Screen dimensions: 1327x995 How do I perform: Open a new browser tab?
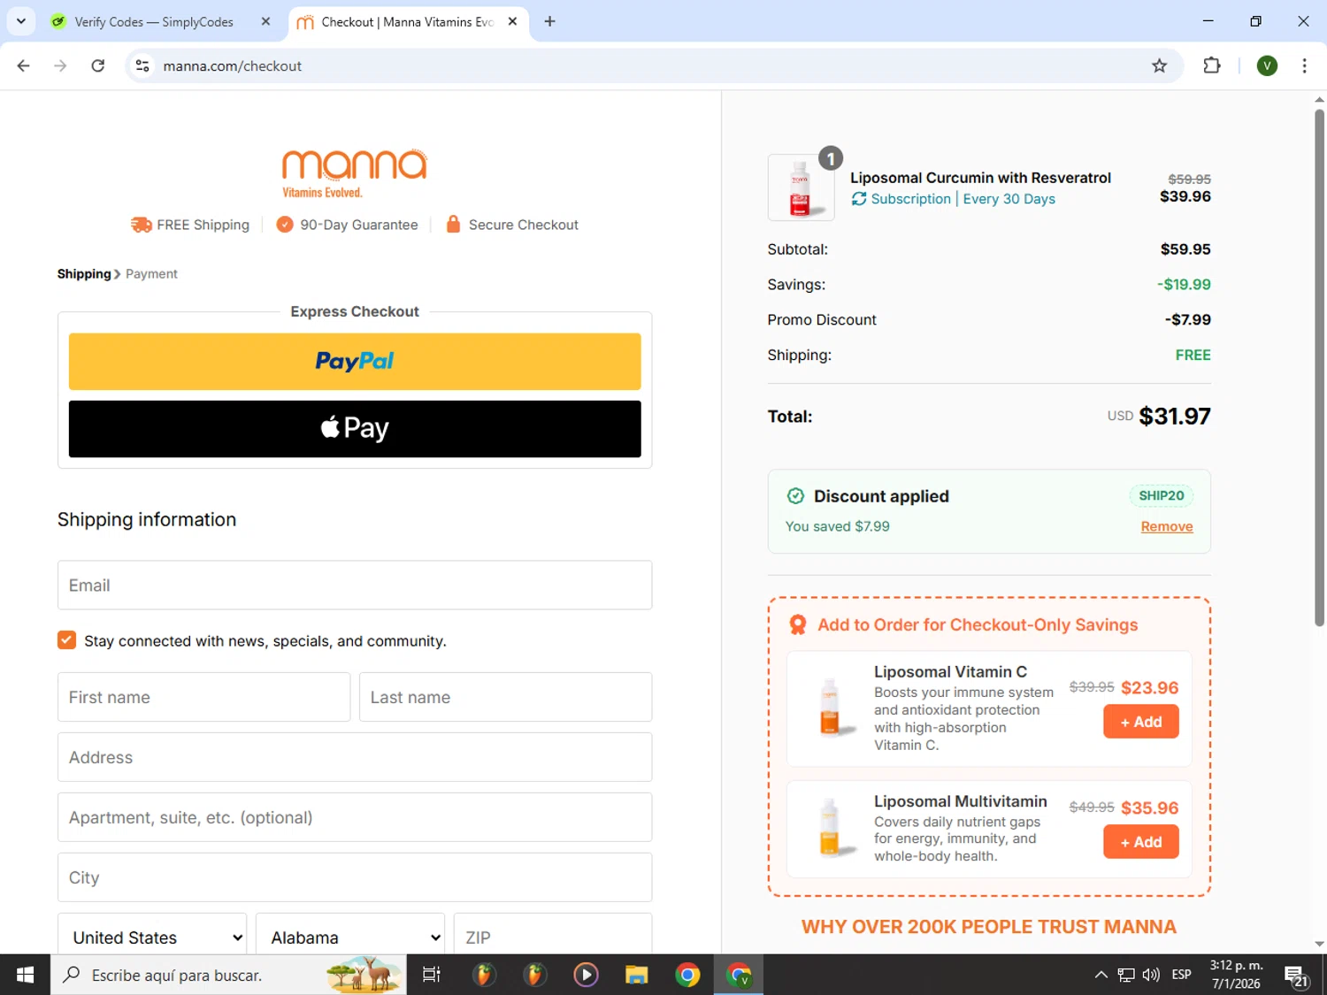[549, 21]
